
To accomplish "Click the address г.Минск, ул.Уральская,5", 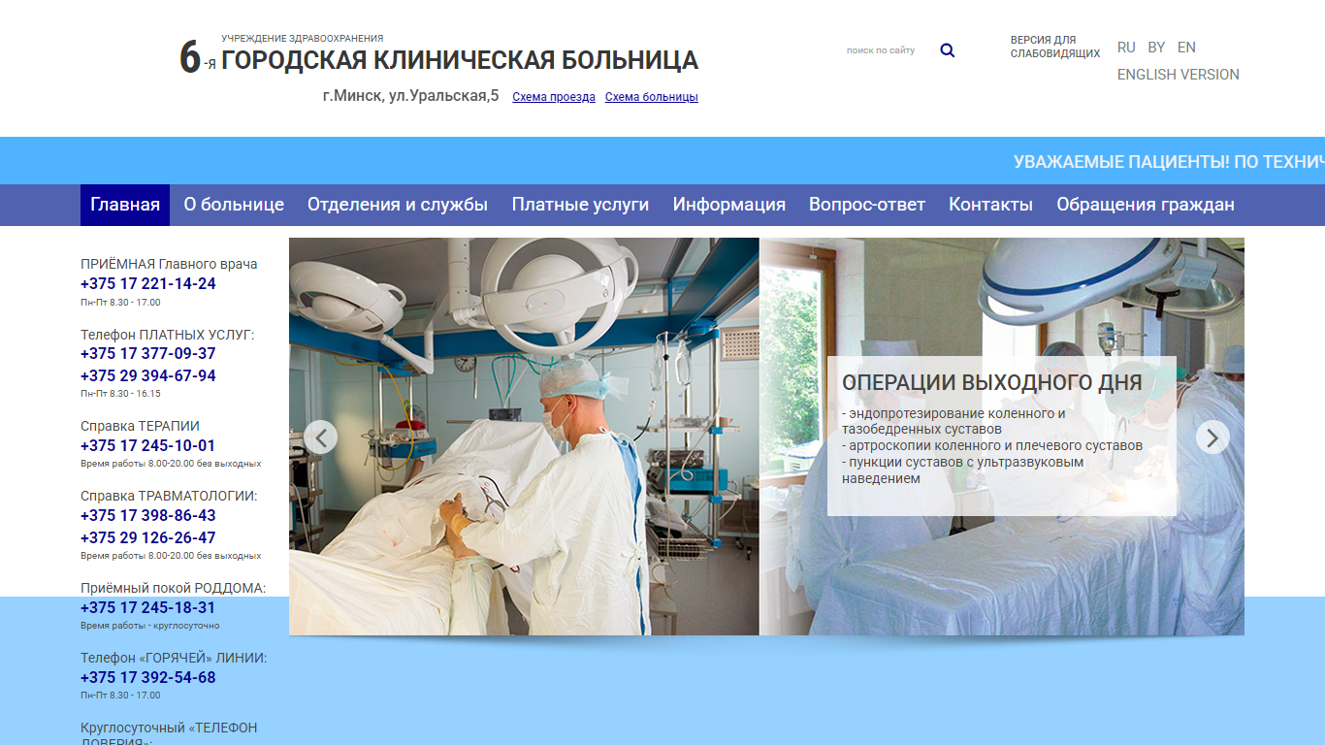I will click(x=411, y=96).
